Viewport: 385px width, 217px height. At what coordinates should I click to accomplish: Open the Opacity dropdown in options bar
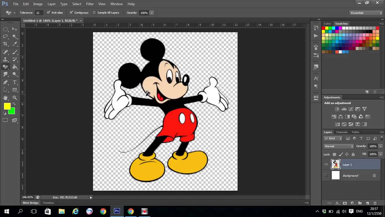click(152, 13)
